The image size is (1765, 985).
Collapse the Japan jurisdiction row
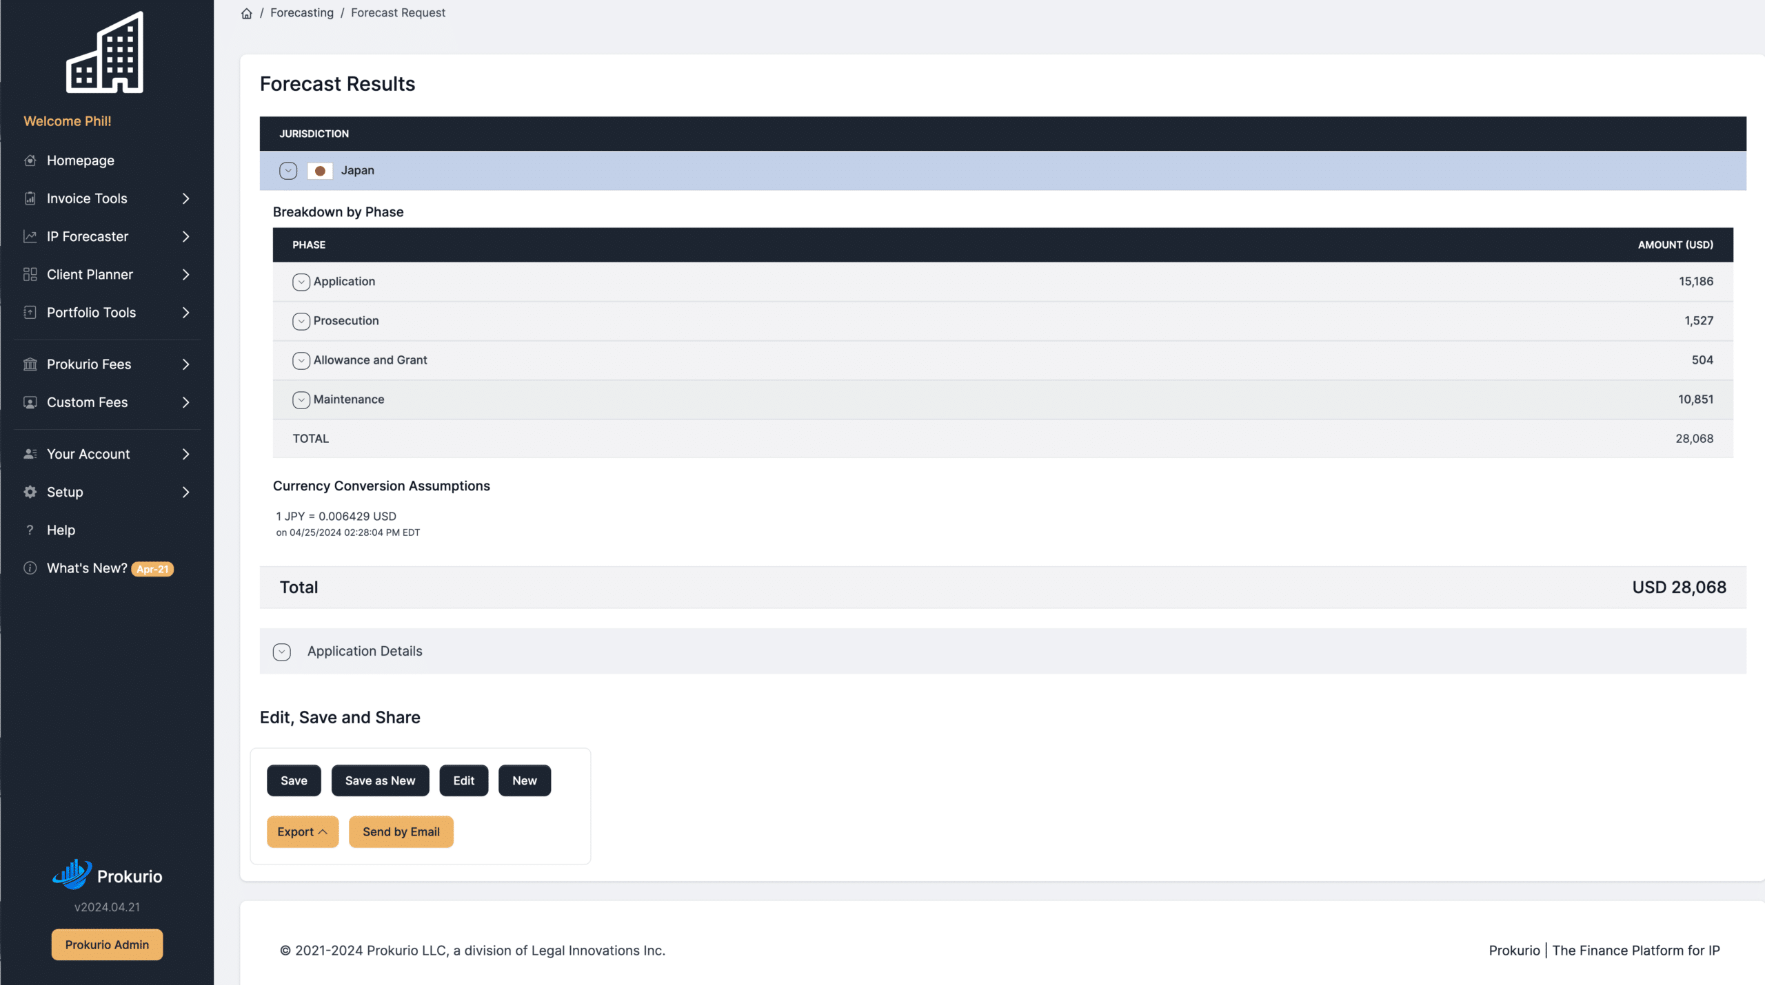[x=288, y=171]
